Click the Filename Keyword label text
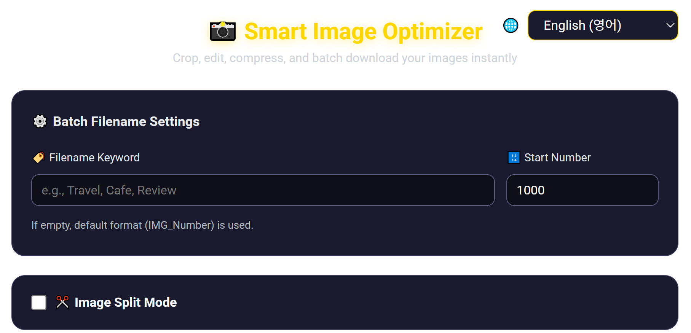Viewport: 691px width, 333px height. point(94,158)
